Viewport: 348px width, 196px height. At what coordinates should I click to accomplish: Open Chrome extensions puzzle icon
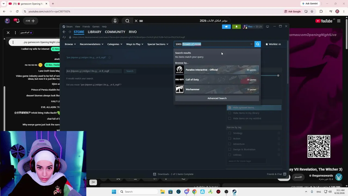(321, 11)
